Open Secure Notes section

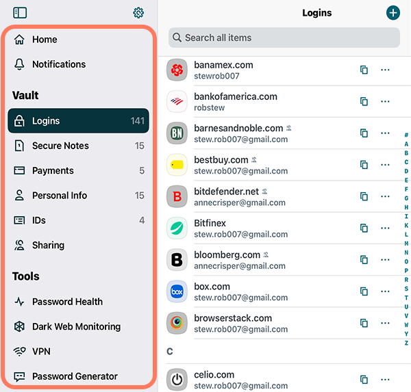click(78, 146)
